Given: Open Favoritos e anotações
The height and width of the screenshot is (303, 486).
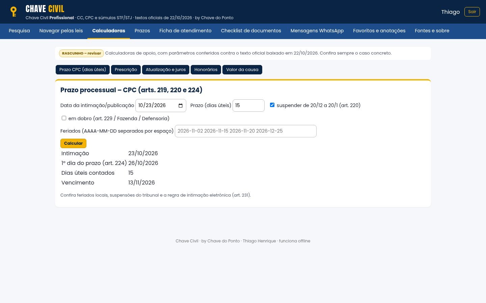Looking at the screenshot, I should point(379,31).
